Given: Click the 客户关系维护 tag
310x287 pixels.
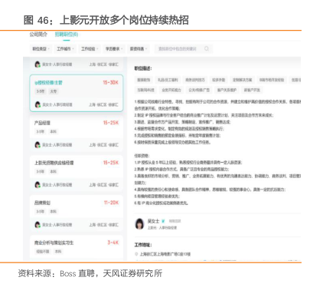Looking at the screenshot, I should click(x=227, y=90).
